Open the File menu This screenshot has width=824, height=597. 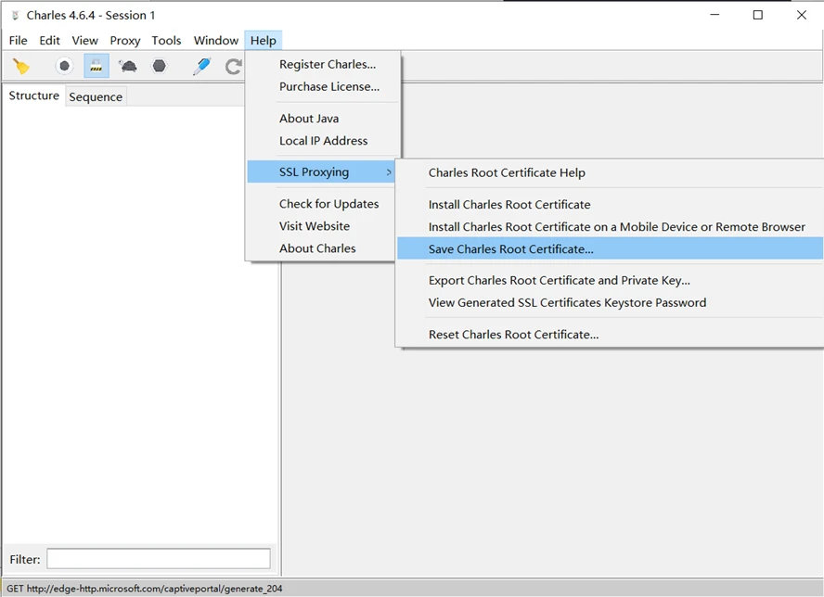19,41
